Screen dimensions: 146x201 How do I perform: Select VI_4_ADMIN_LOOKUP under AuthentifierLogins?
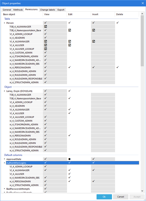tap(21, 166)
